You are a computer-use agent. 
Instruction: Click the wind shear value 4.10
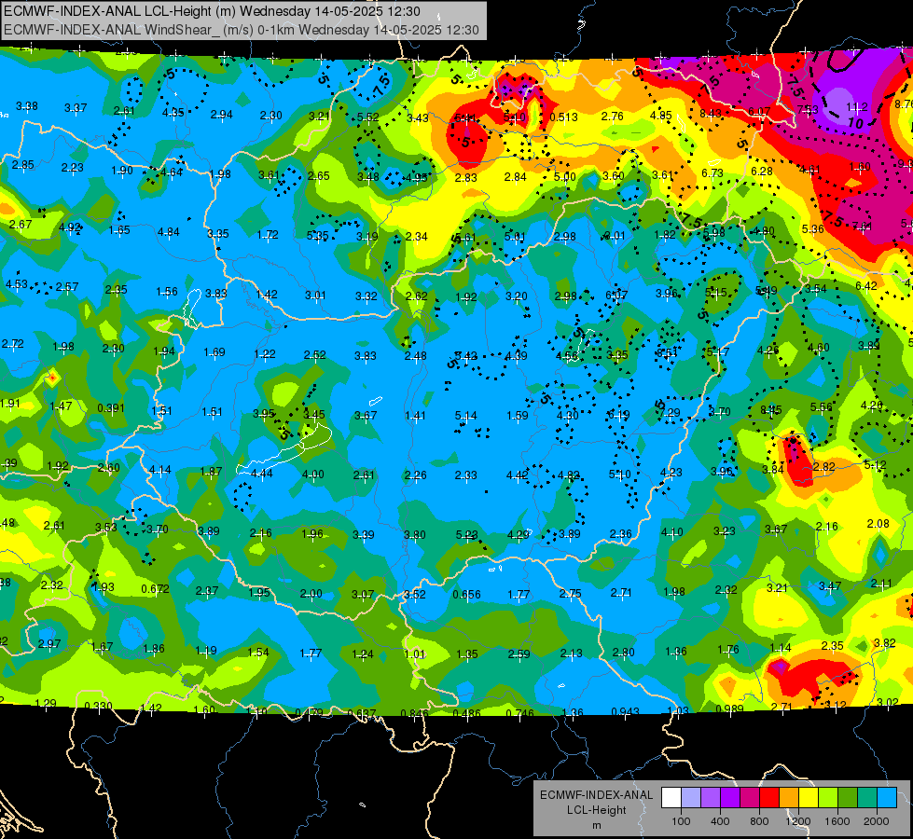coord(672,532)
